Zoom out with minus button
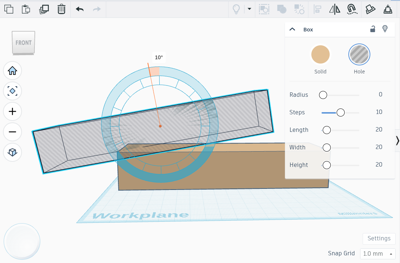The height and width of the screenshot is (263, 400). pos(12,132)
